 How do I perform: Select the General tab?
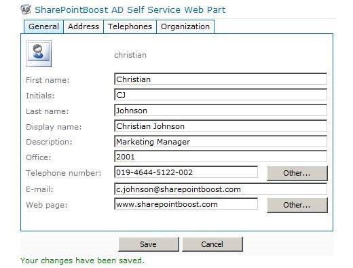coord(43,26)
